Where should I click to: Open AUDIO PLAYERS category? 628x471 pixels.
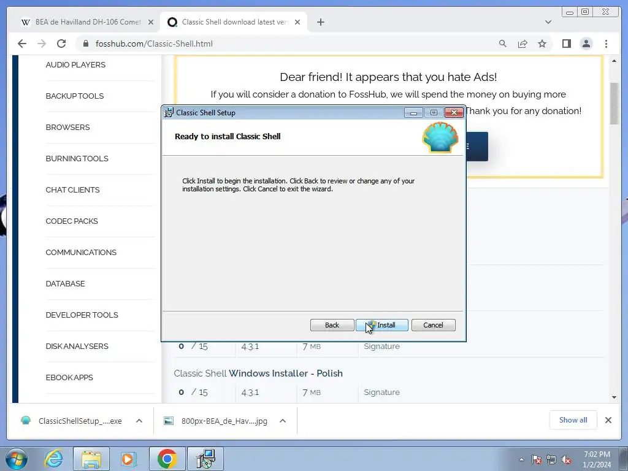75,64
